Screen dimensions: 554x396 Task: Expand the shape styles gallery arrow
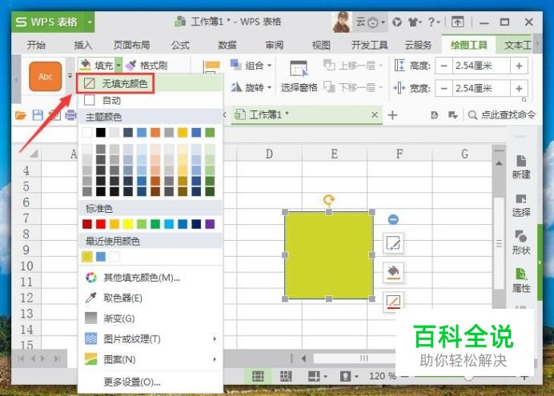click(x=70, y=76)
